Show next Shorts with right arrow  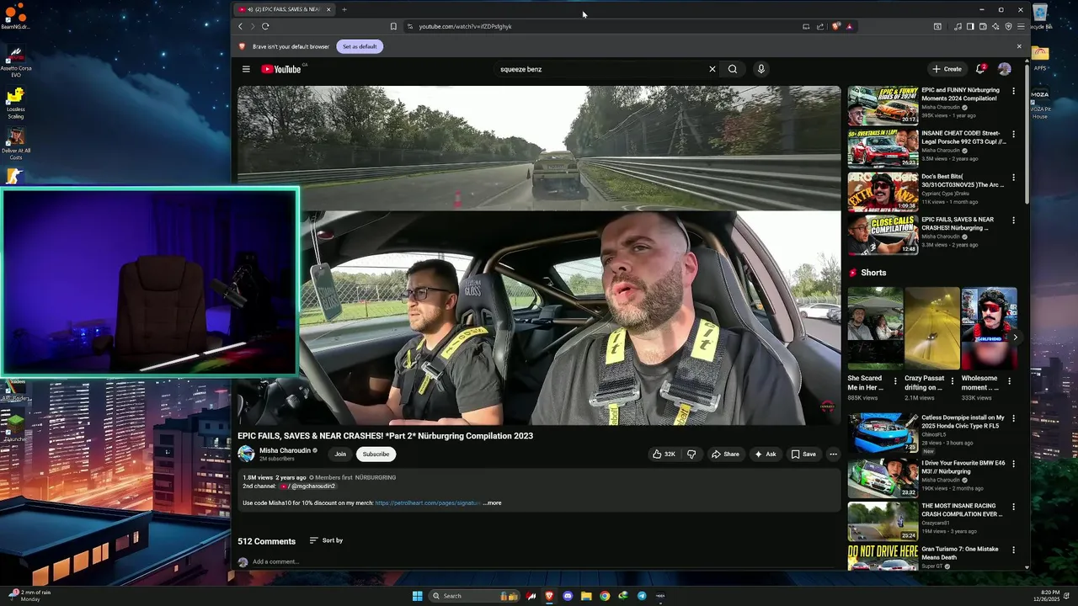pos(1015,338)
